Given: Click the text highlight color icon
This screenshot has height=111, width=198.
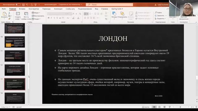Looking at the screenshot, I should pyautogui.click(x=73, y=18).
